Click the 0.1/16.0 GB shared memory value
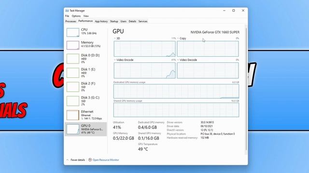Screen dimensions: 309x173 coord(148,138)
